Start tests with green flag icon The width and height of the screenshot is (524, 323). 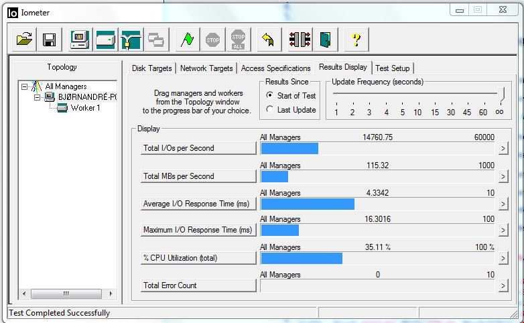(188, 40)
